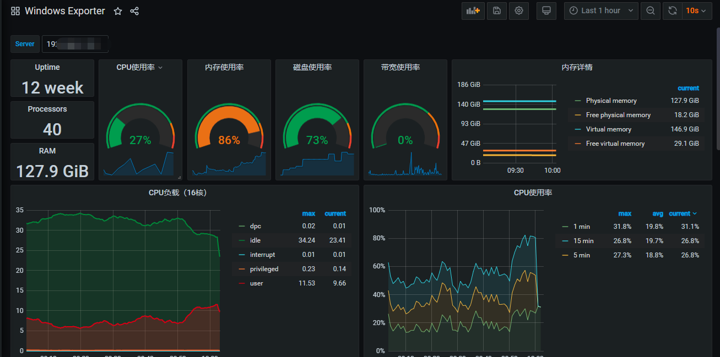This screenshot has width=720, height=357.
Task: Open the RAM panel title
Action: point(47,151)
